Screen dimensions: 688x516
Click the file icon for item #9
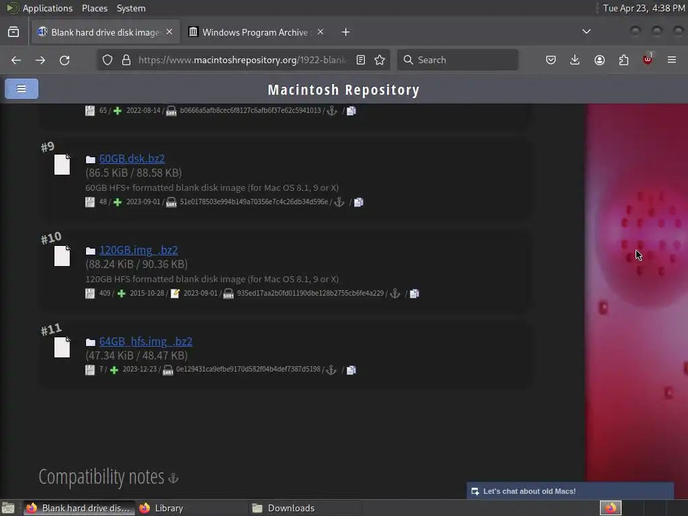pyautogui.click(x=62, y=165)
